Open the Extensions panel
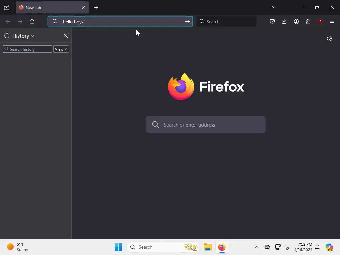Screen dimensions: 340x255 (308, 21)
